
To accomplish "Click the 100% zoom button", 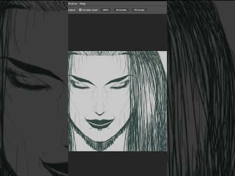I will point(105,10).
